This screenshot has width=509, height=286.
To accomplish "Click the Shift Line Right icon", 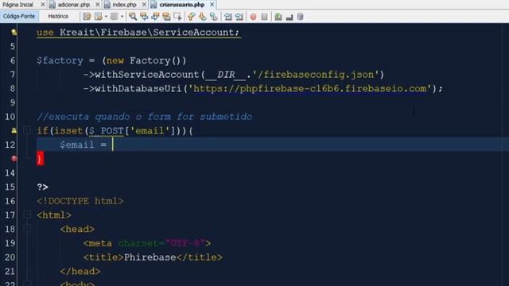I will [x=239, y=17].
